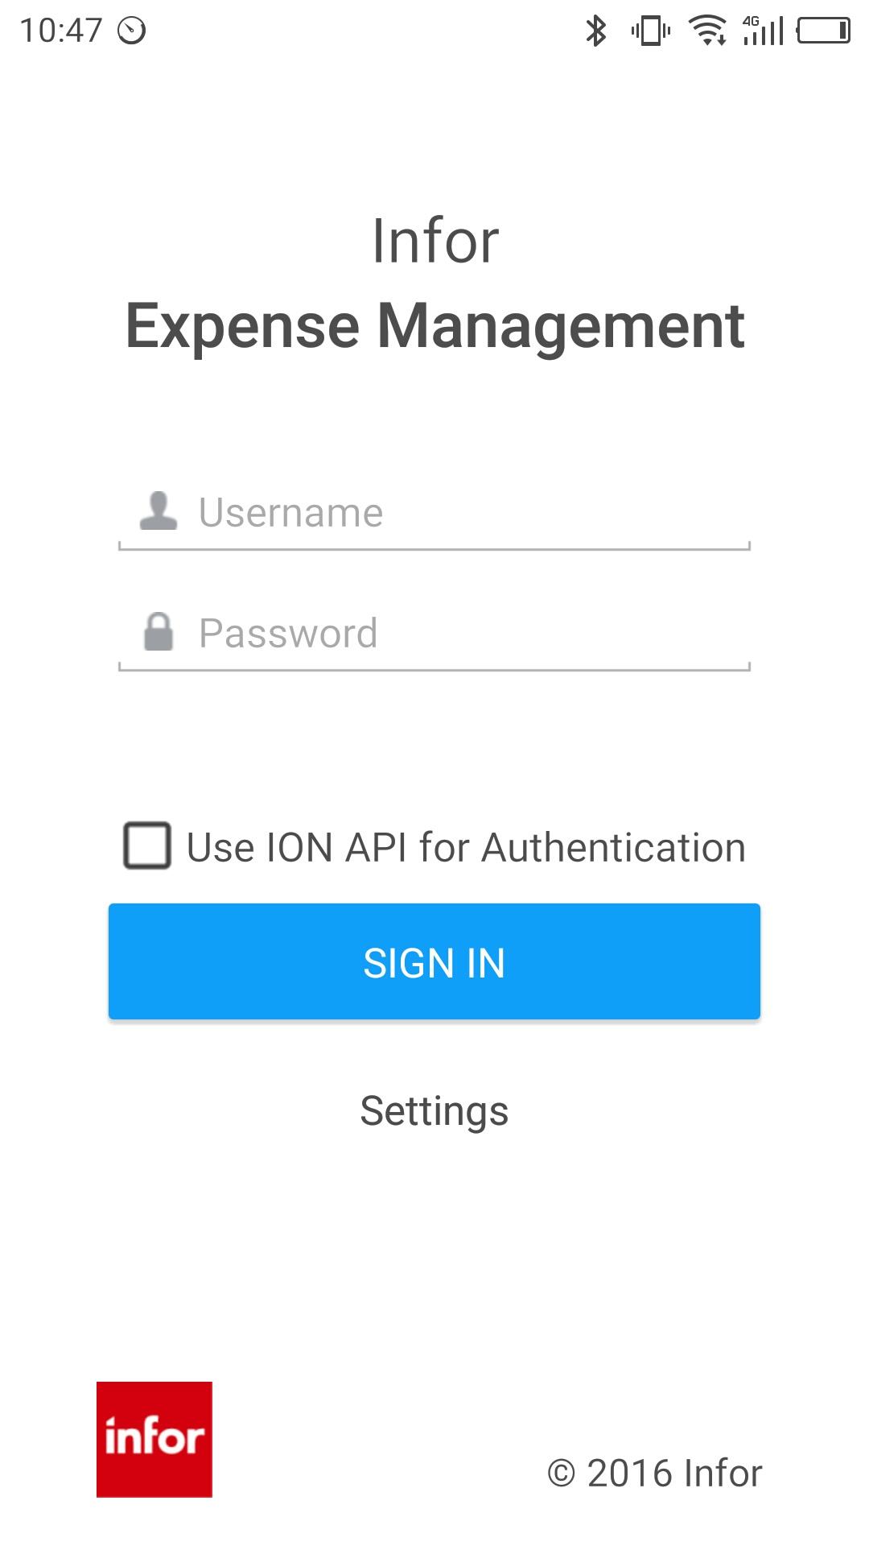The image size is (869, 1546).
Task: Tap the Expense Management heading
Action: pyautogui.click(x=434, y=326)
